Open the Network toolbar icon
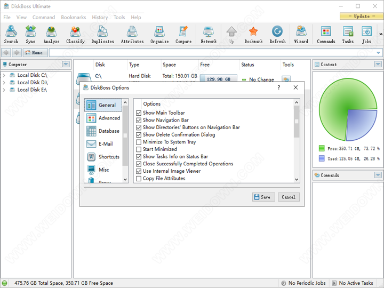This screenshot has width=384, height=288. pos(209,34)
